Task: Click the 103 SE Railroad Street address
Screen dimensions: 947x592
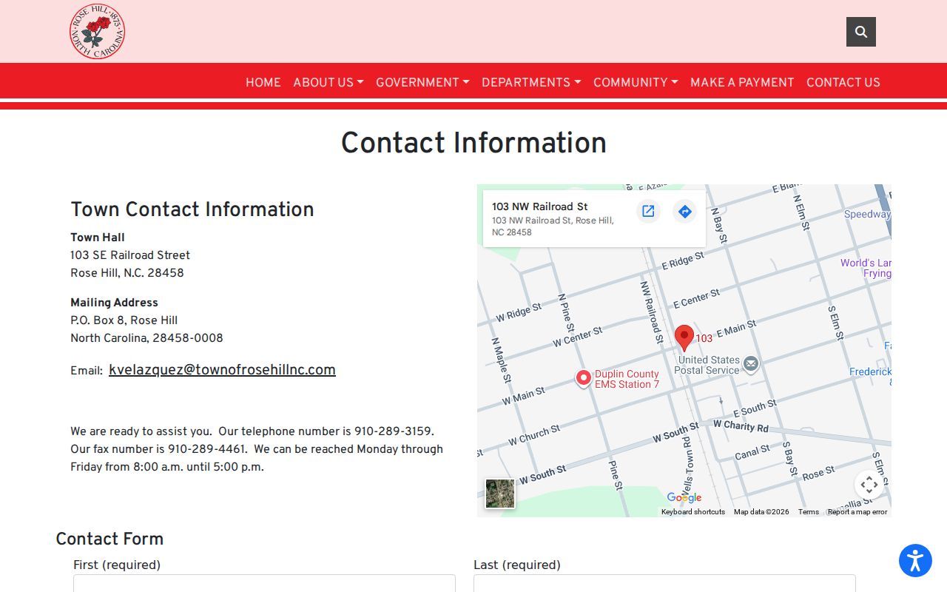Action: 130,255
